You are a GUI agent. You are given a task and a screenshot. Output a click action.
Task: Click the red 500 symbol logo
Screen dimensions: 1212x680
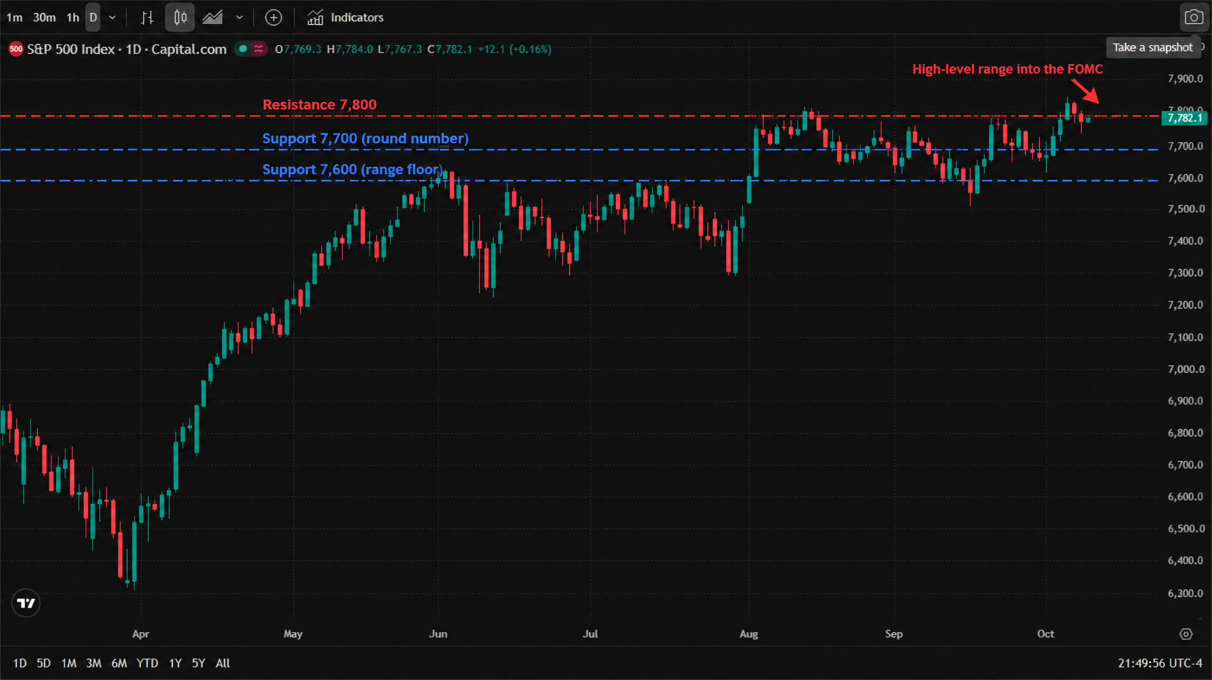pos(16,49)
